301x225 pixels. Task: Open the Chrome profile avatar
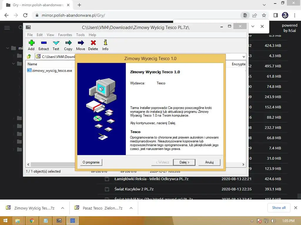[x=285, y=15]
